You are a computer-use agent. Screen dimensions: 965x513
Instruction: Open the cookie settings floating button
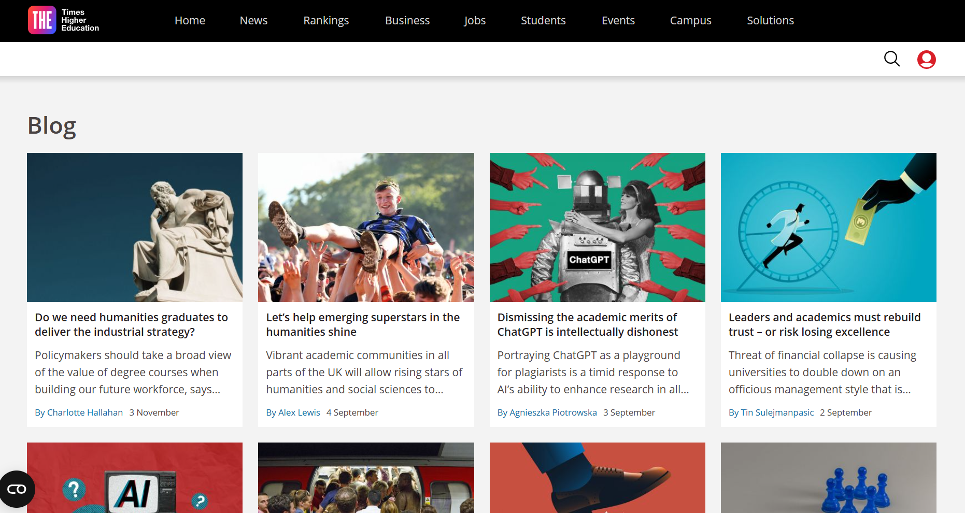pos(17,489)
